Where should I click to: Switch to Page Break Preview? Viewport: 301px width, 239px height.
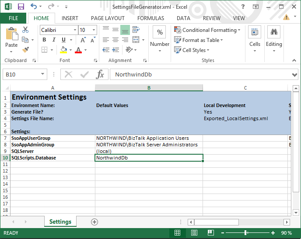coord(211,233)
